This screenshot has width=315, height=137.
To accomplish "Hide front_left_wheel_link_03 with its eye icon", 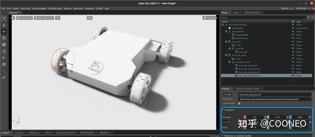I will coord(293,76).
